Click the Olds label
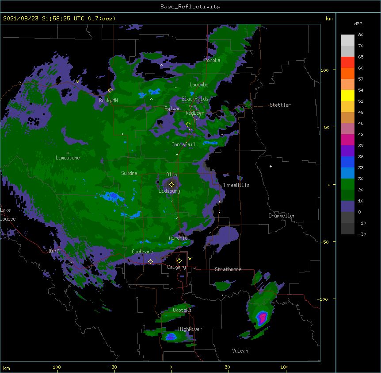 (171, 175)
